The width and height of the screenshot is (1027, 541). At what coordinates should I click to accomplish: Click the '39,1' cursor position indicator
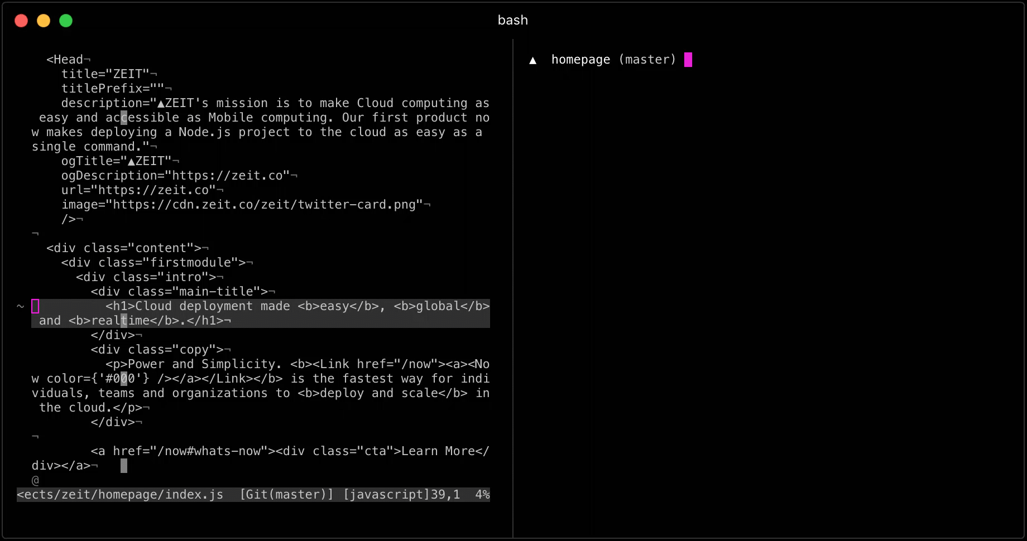click(445, 495)
